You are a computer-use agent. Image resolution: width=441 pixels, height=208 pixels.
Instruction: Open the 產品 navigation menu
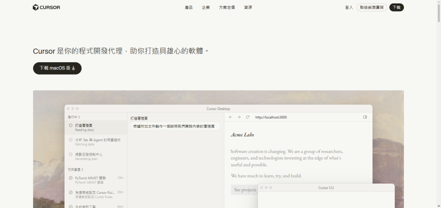point(189,8)
